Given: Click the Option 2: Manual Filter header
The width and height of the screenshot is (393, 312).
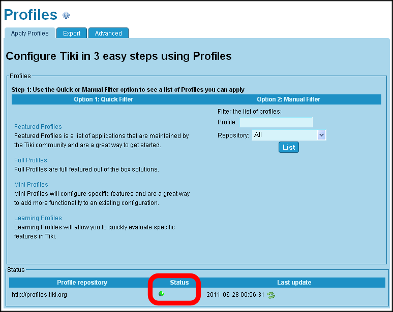Looking at the screenshot, I should [x=288, y=99].
